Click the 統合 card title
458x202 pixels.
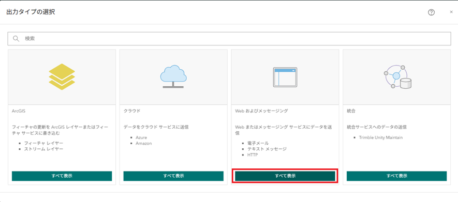coord(351,111)
